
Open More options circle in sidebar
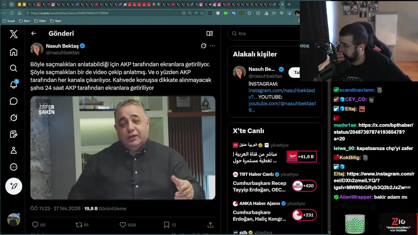[13, 167]
